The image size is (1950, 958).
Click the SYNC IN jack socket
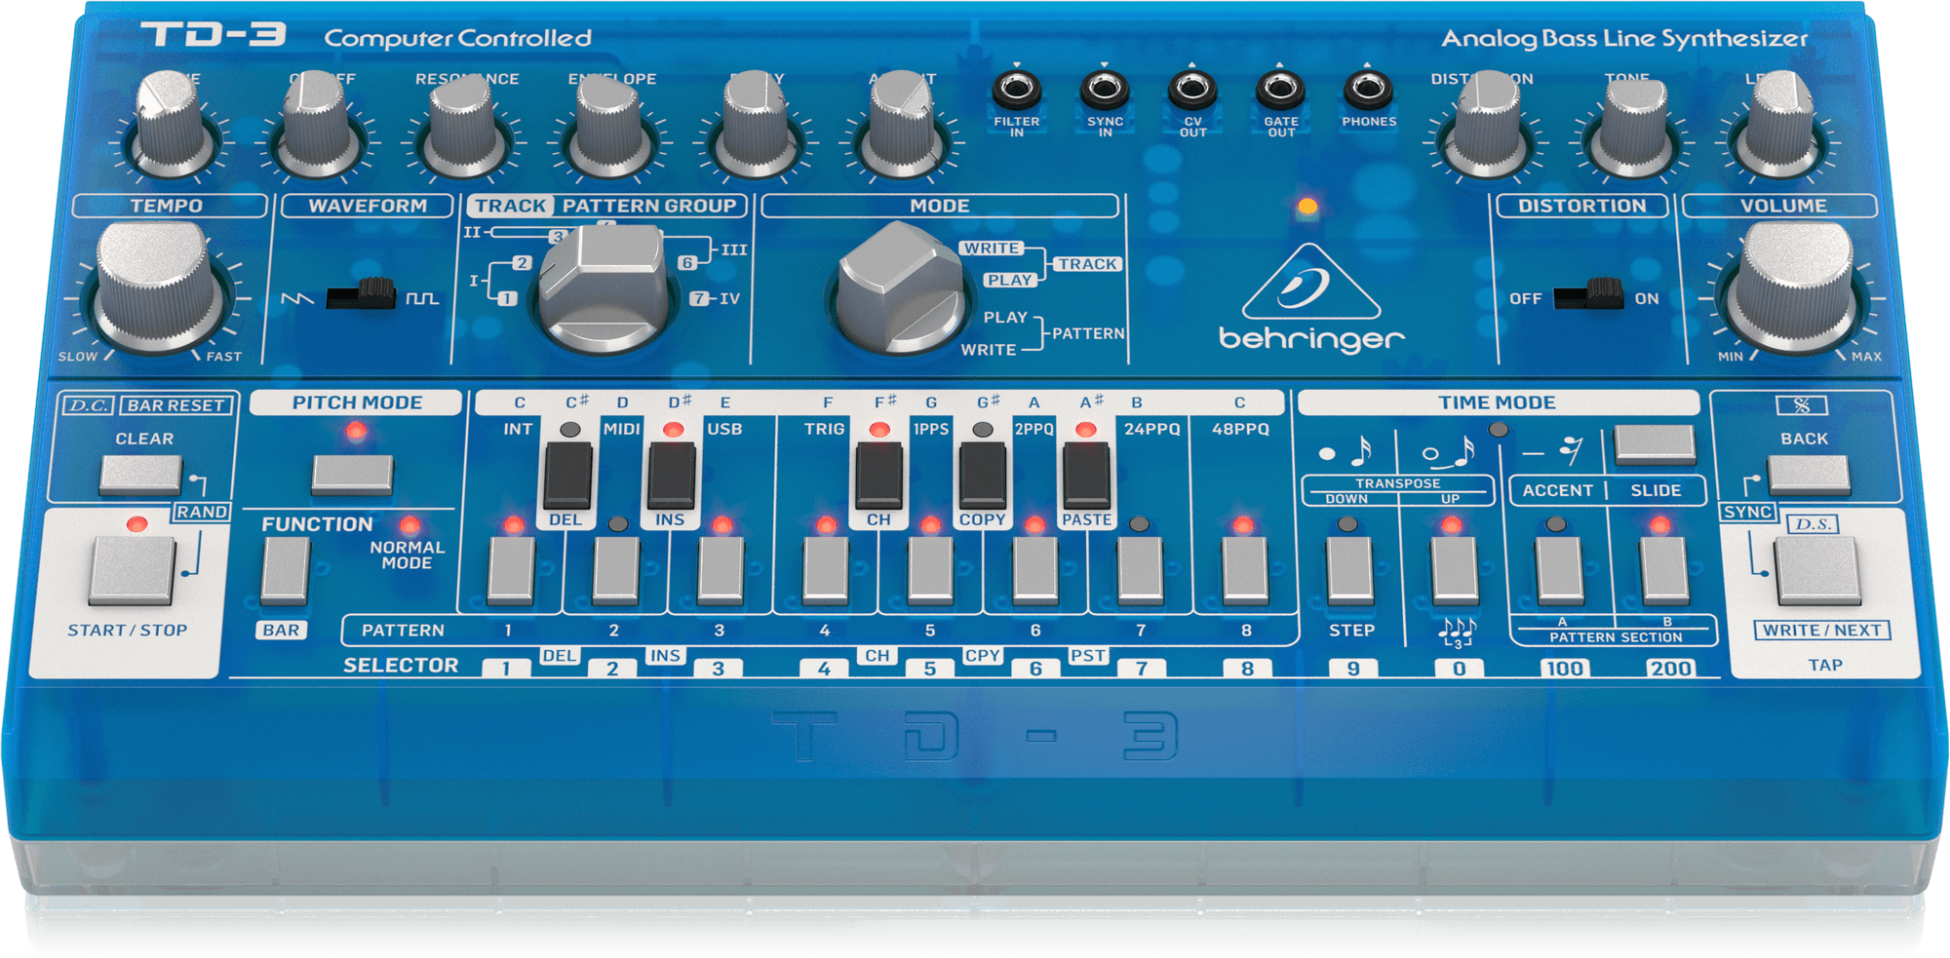(x=1104, y=91)
